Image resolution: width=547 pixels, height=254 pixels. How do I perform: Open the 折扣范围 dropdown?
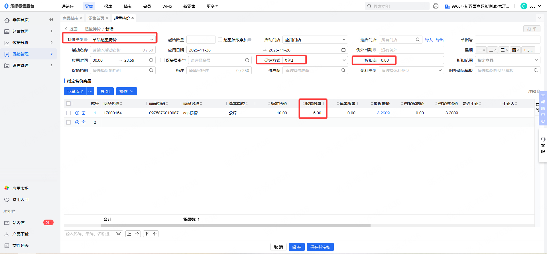508,60
